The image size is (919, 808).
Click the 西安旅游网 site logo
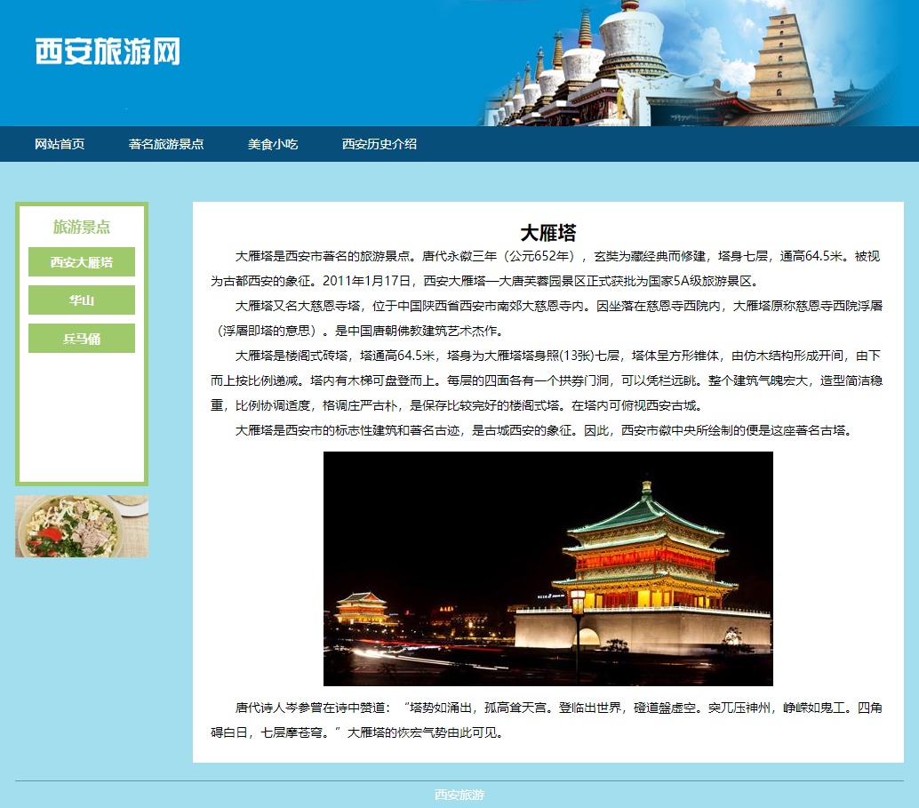click(108, 52)
